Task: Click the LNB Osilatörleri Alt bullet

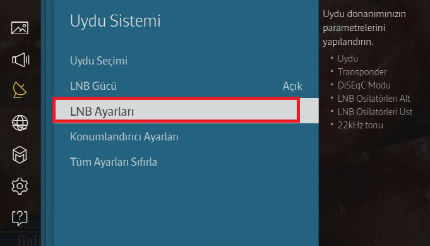Action: [x=374, y=98]
